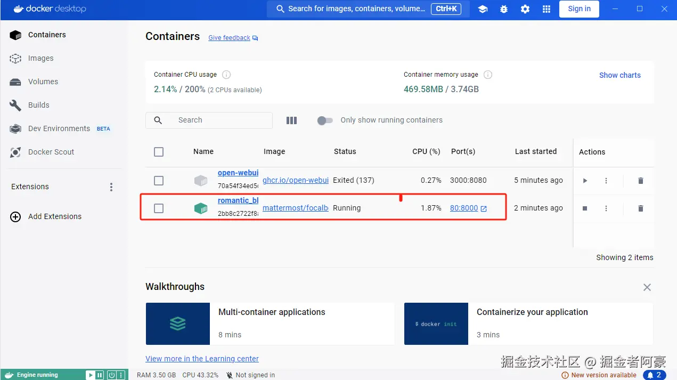Click the Sign in button
677x380 pixels.
(x=579, y=9)
